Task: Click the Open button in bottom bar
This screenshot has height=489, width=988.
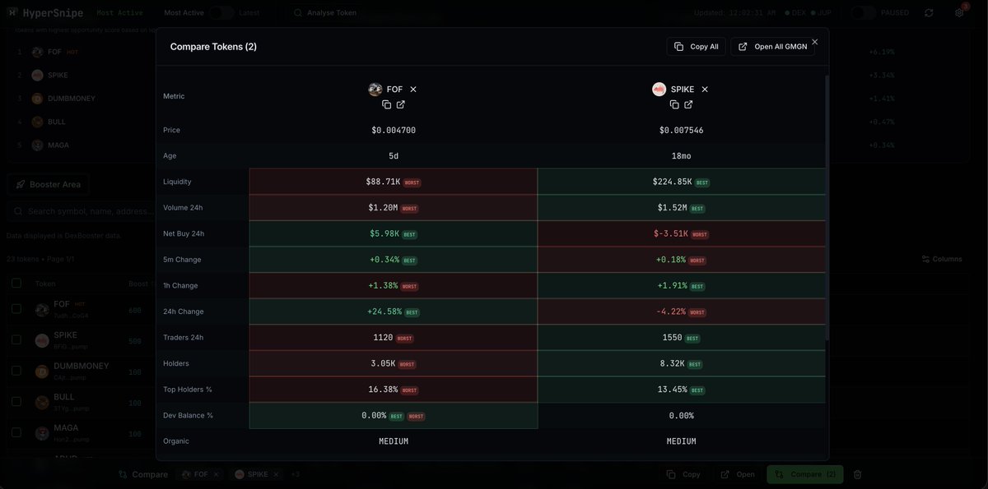Action: click(738, 474)
